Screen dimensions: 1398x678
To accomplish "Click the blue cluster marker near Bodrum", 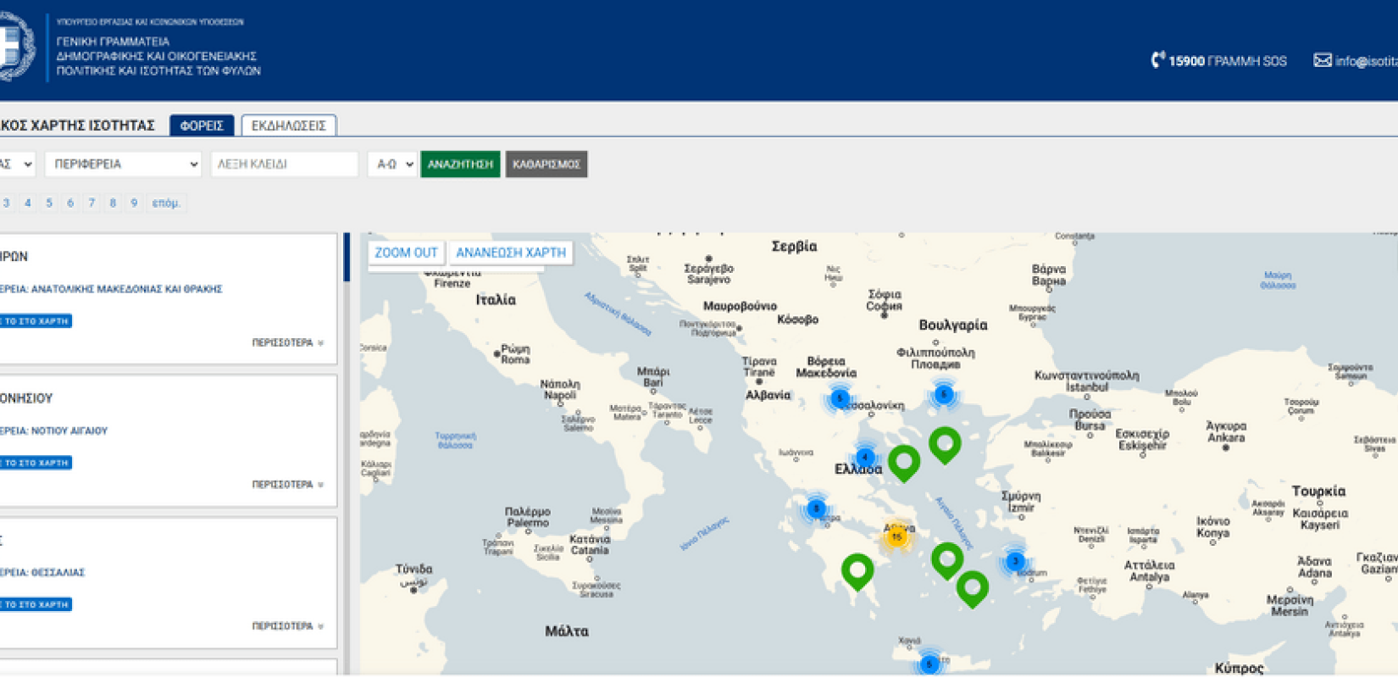I will click(x=1015, y=561).
